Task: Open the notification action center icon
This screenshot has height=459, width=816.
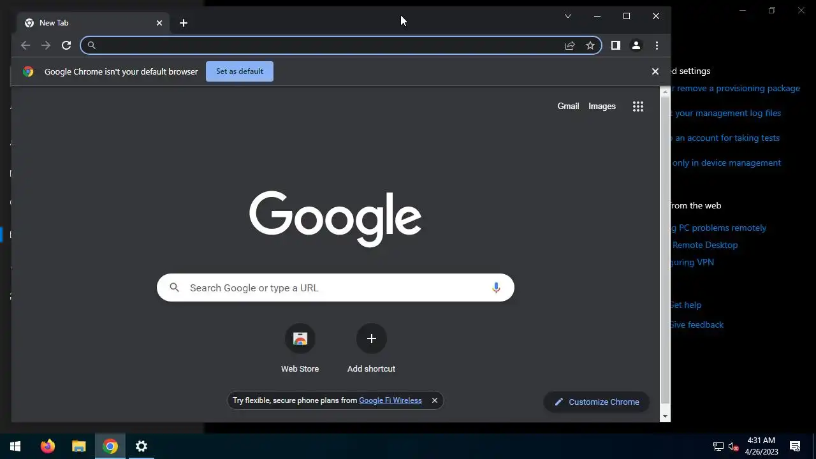Action: coord(795,446)
